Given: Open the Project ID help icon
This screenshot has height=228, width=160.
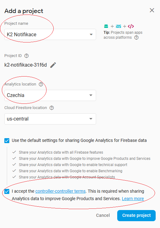Looking at the screenshot, I should tap(26, 56).
